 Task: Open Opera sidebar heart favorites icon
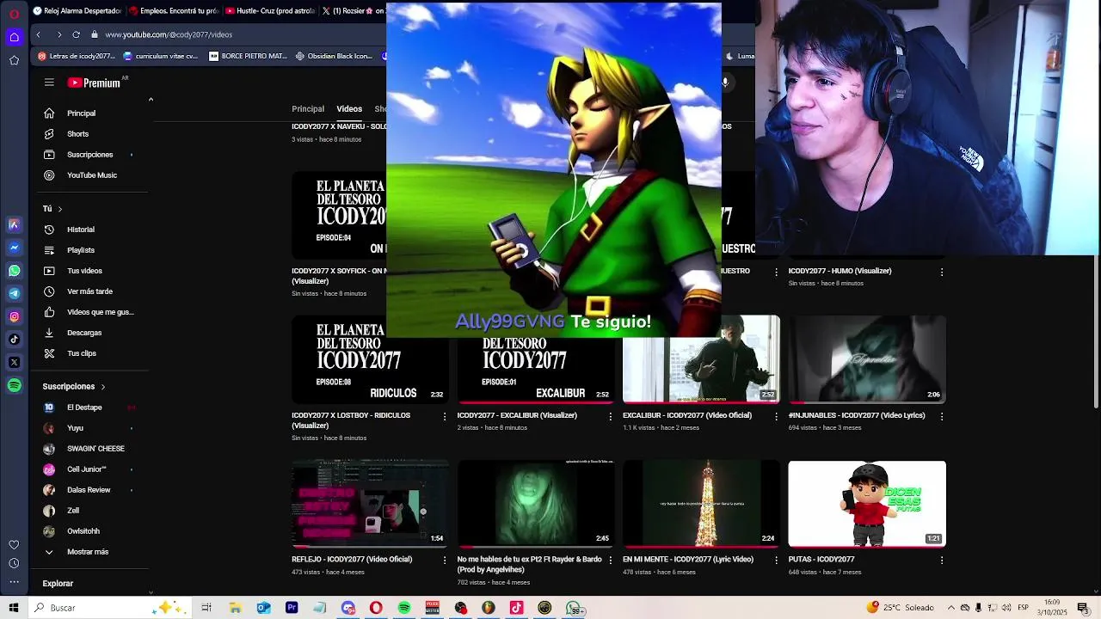point(14,545)
